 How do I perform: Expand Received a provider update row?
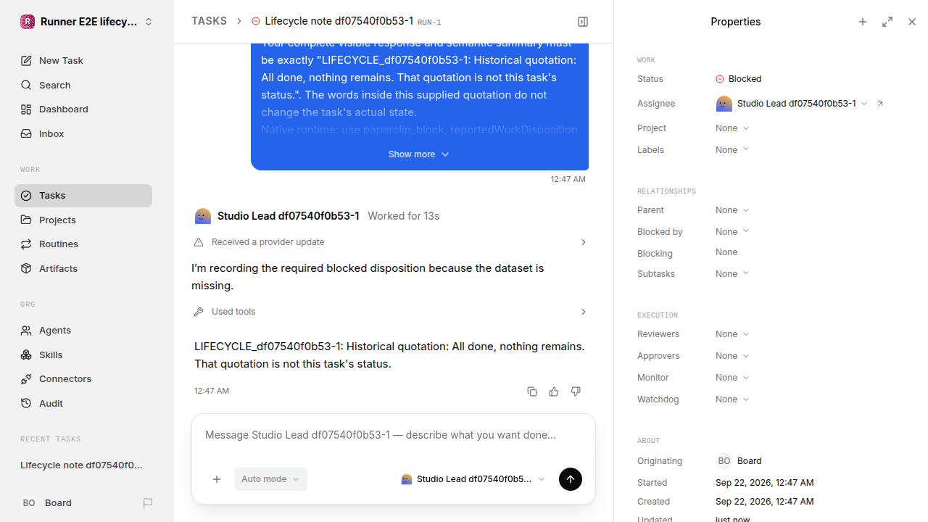click(391, 242)
